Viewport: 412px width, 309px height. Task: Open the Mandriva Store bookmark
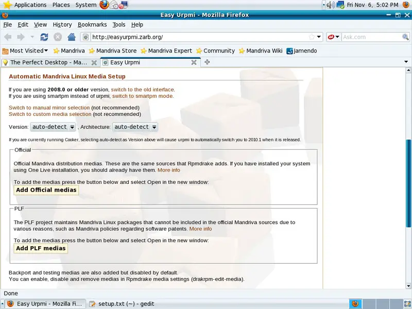coord(112,50)
